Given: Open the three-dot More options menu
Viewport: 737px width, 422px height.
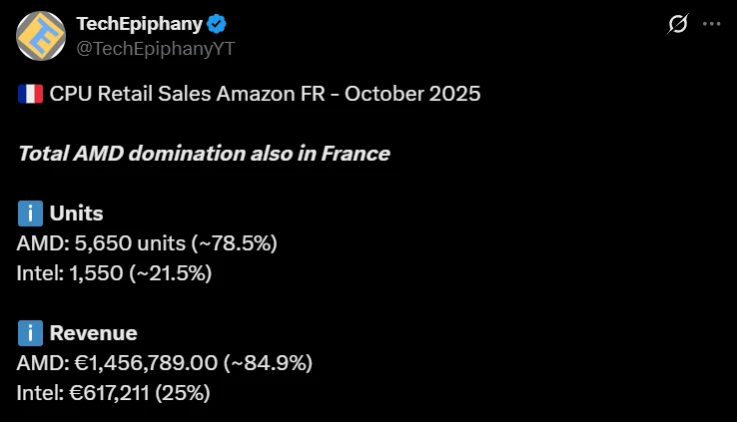Looking at the screenshot, I should (711, 24).
